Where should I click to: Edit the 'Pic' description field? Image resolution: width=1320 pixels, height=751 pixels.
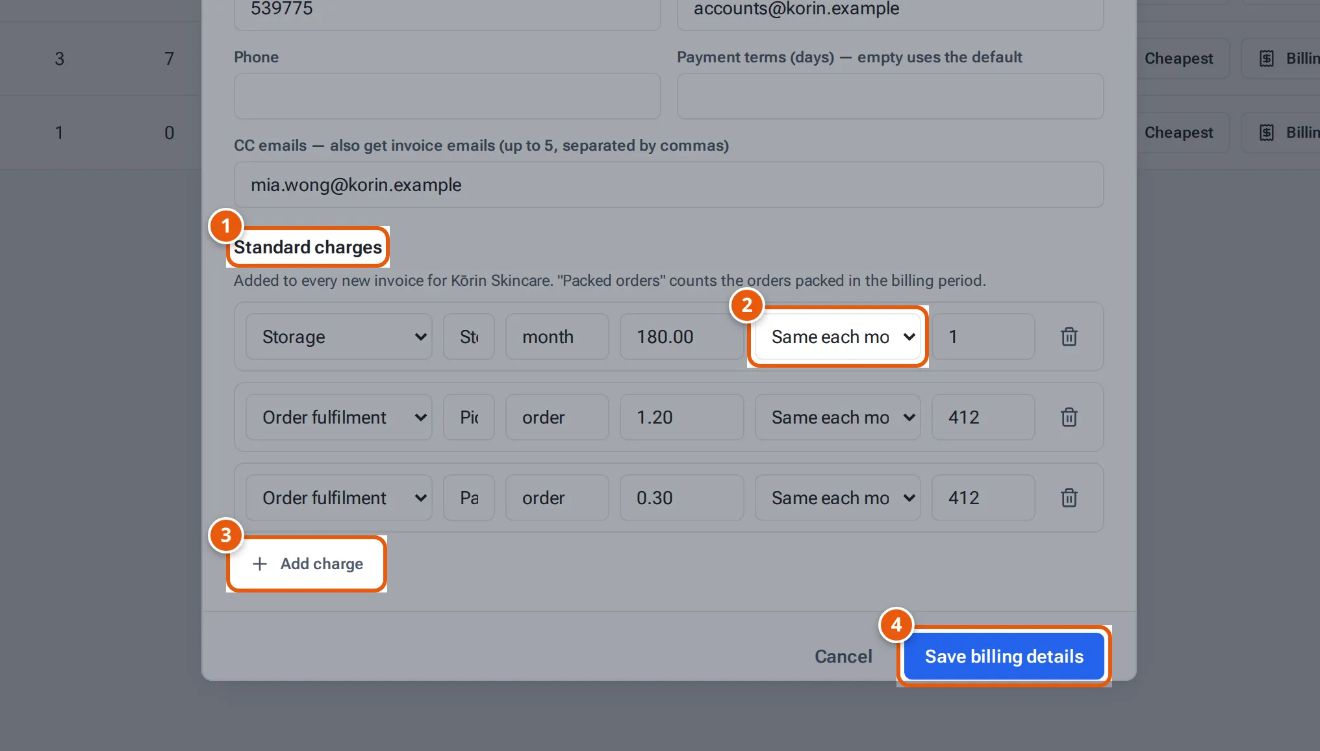(x=469, y=417)
